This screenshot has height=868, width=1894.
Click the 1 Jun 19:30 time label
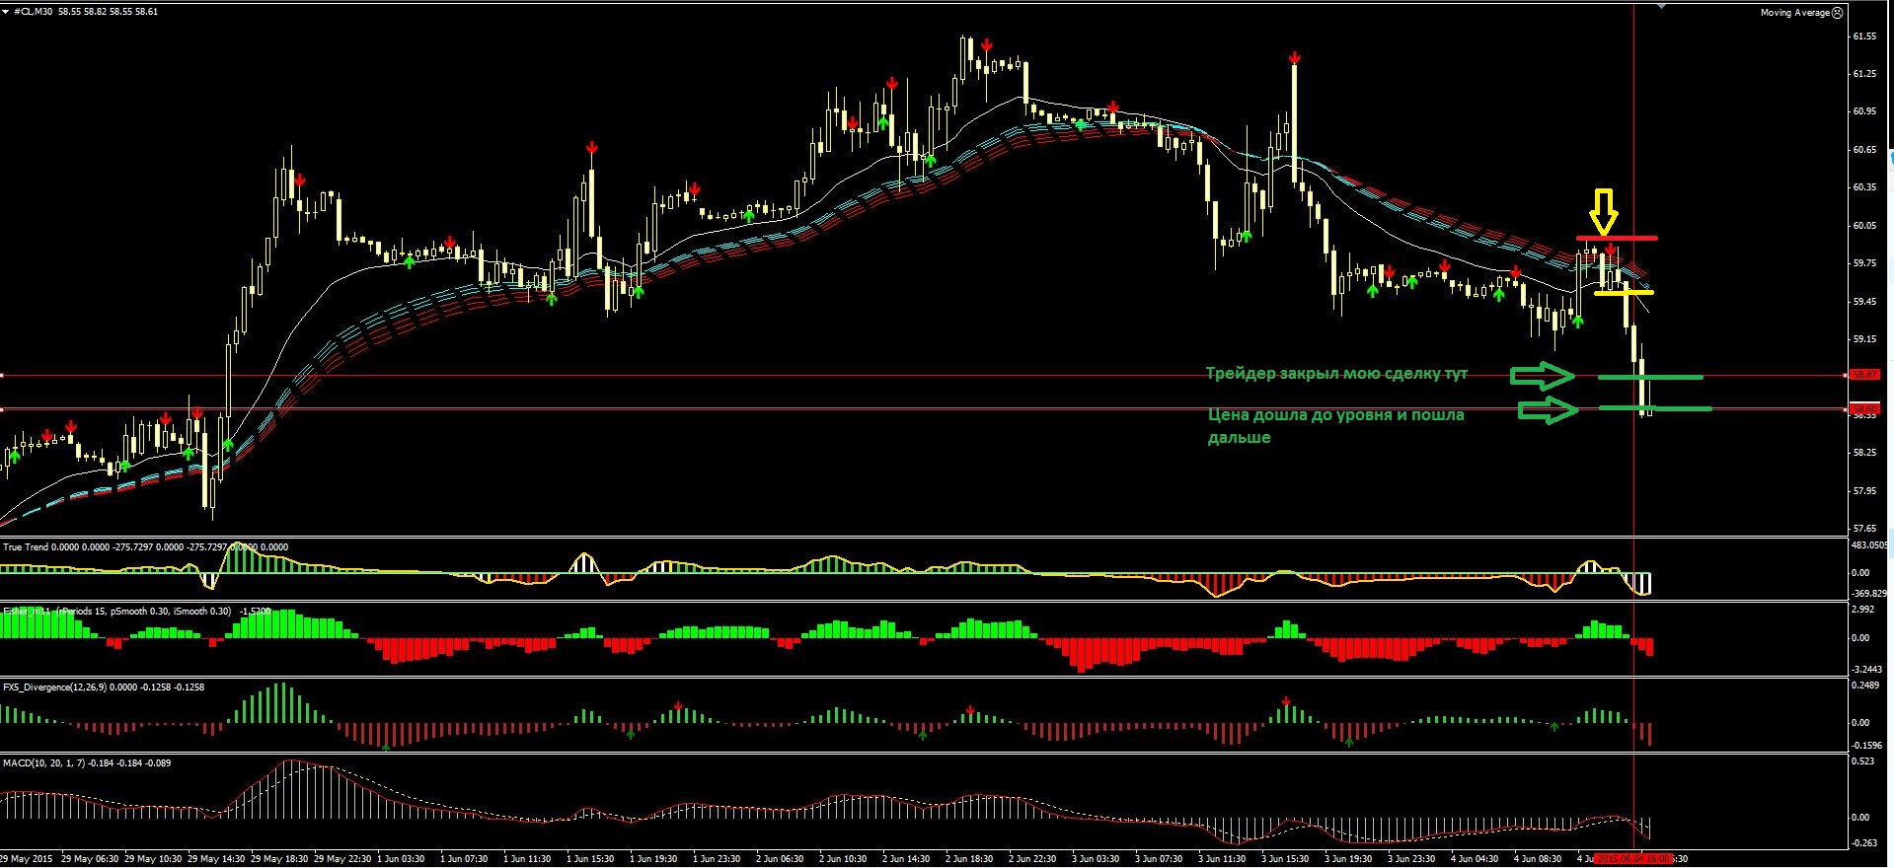coord(652,859)
